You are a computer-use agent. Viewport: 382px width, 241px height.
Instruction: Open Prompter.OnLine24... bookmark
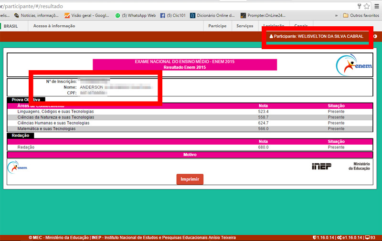click(x=263, y=16)
